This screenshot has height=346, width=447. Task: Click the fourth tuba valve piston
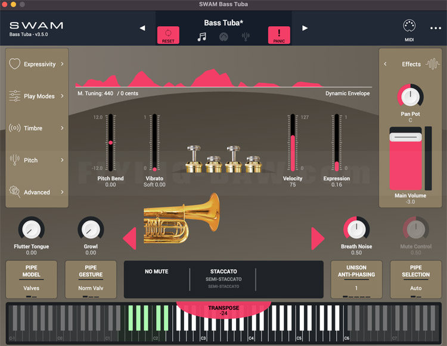click(x=253, y=164)
